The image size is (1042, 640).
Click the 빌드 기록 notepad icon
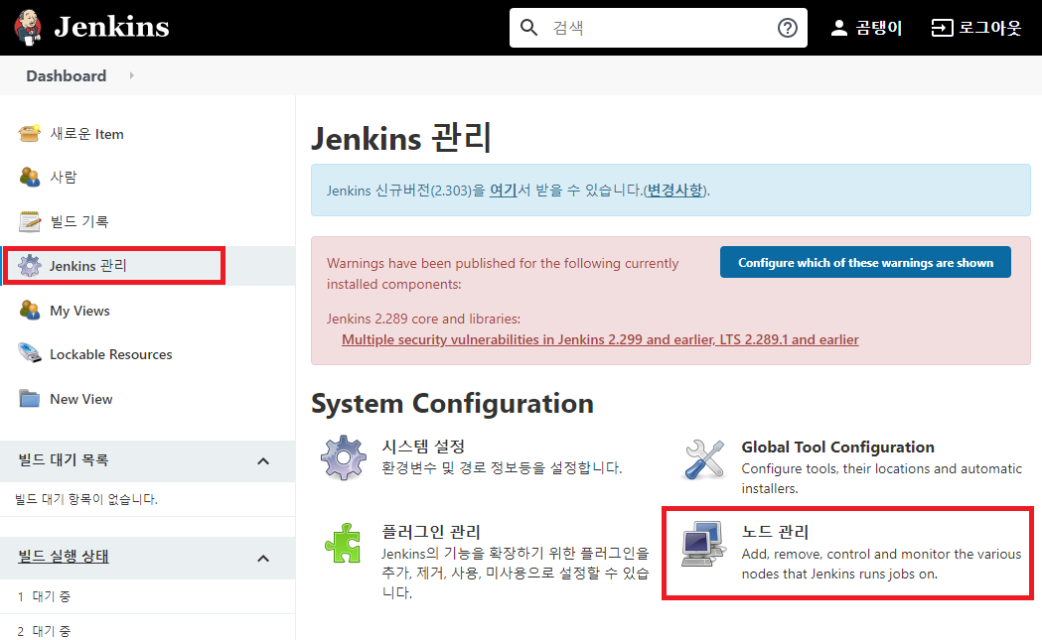tap(29, 221)
